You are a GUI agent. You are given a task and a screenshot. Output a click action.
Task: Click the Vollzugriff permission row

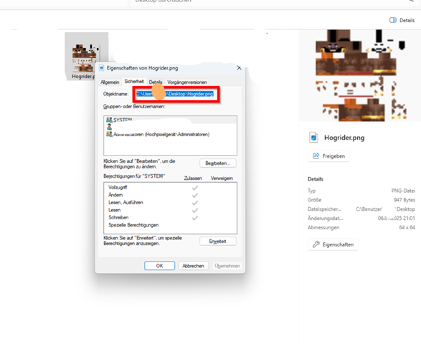(170, 188)
